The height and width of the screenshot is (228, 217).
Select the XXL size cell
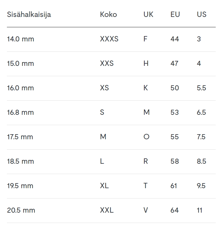[x=107, y=210]
